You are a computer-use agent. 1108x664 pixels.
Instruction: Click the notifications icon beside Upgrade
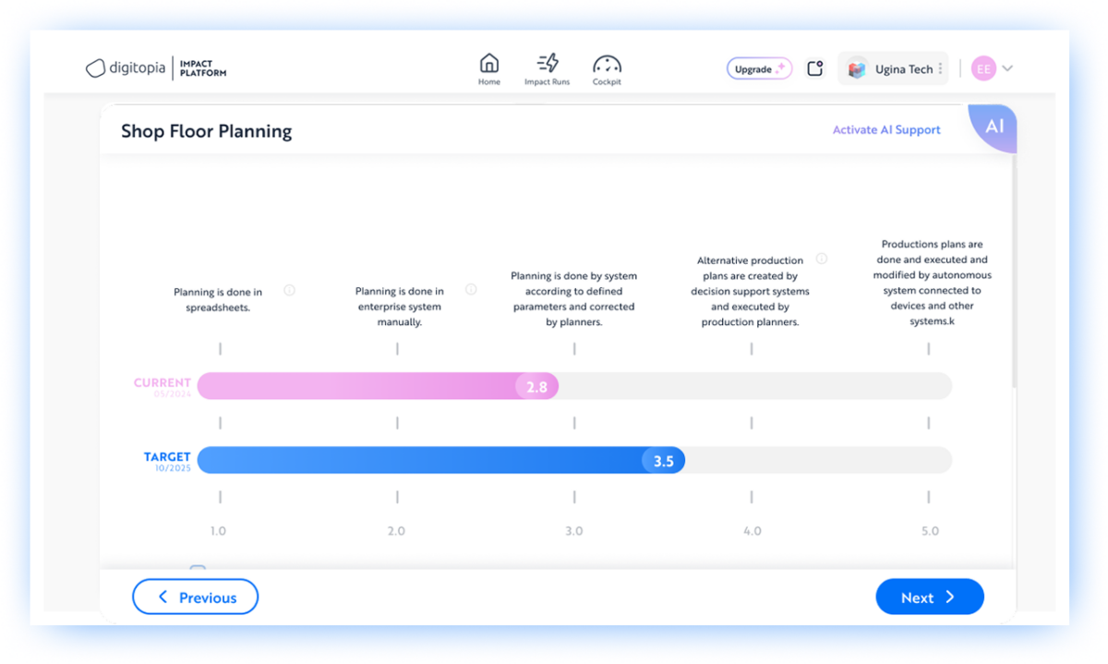[814, 68]
